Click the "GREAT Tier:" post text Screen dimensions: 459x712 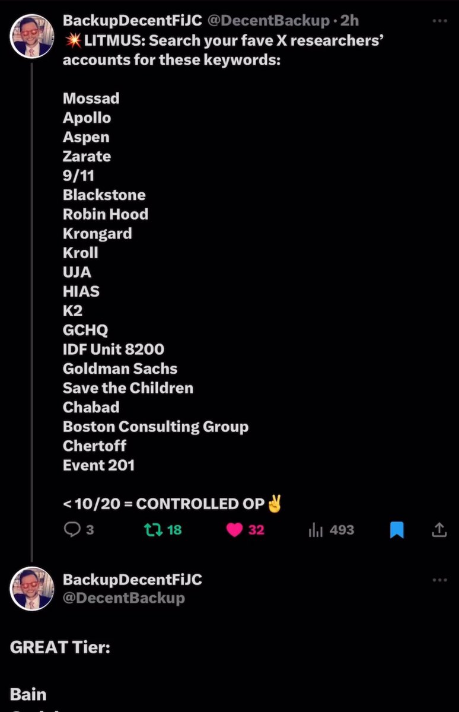coord(60,647)
